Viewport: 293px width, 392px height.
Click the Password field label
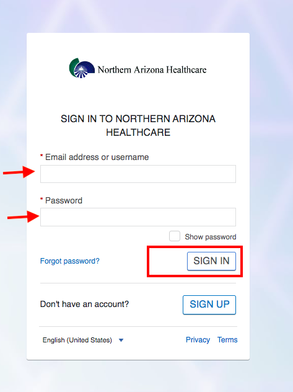pos(64,200)
